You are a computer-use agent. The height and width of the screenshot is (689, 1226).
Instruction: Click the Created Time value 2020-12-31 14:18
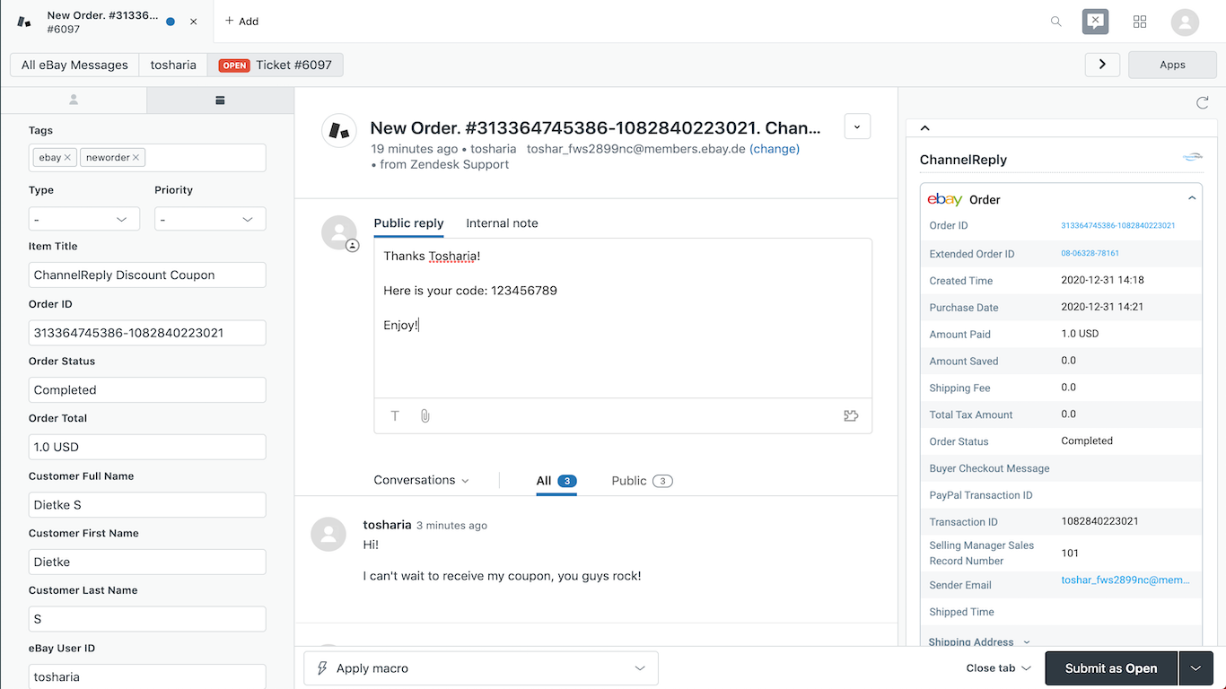coord(1102,280)
